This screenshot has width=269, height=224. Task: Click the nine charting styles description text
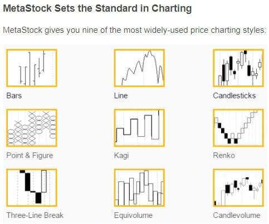click(135, 30)
